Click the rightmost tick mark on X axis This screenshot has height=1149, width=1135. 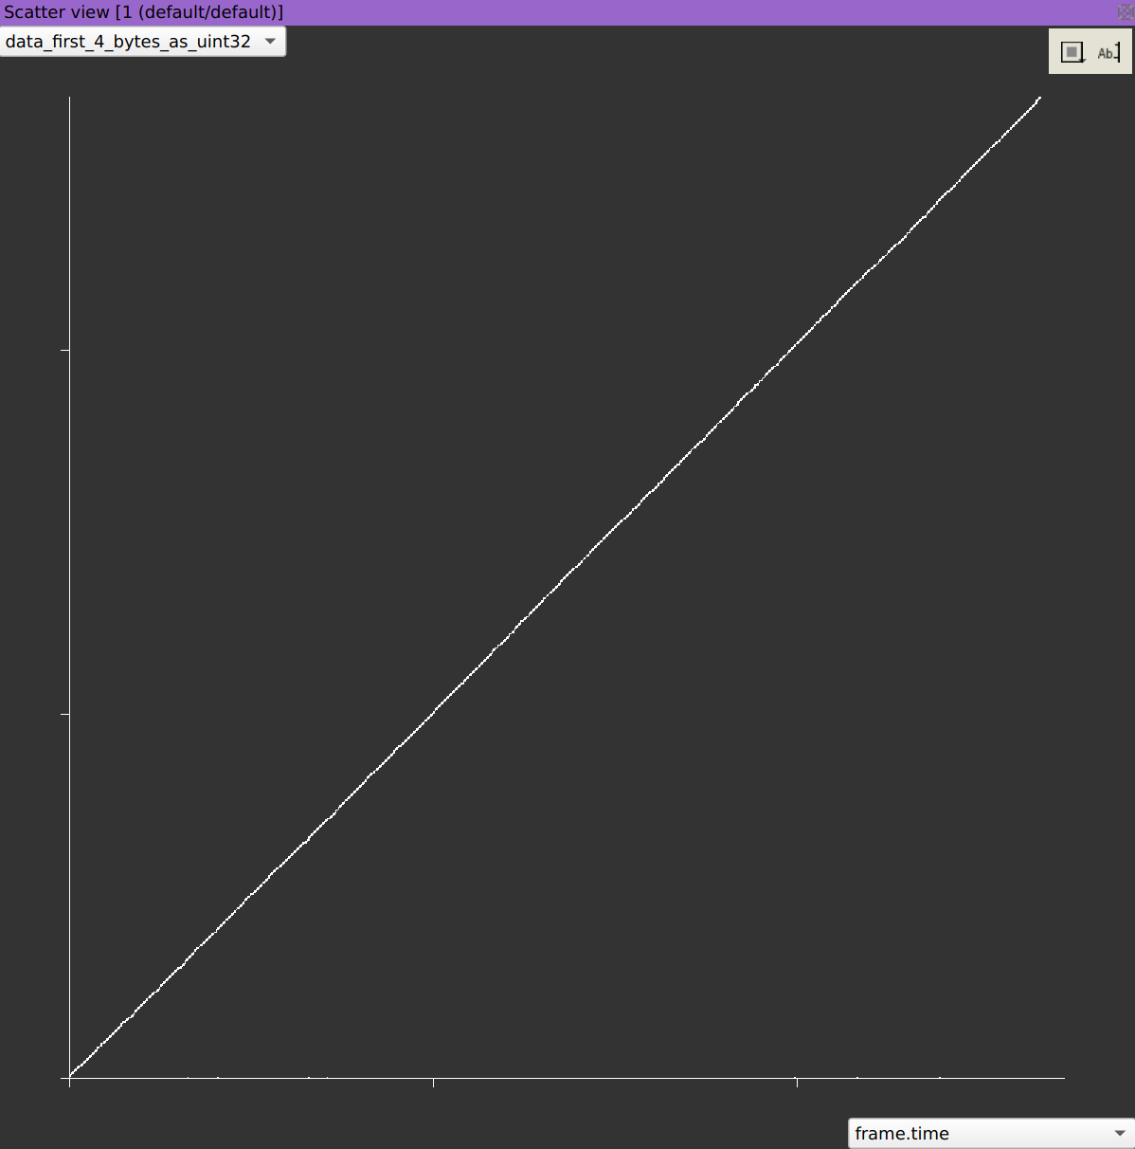pos(797,1081)
